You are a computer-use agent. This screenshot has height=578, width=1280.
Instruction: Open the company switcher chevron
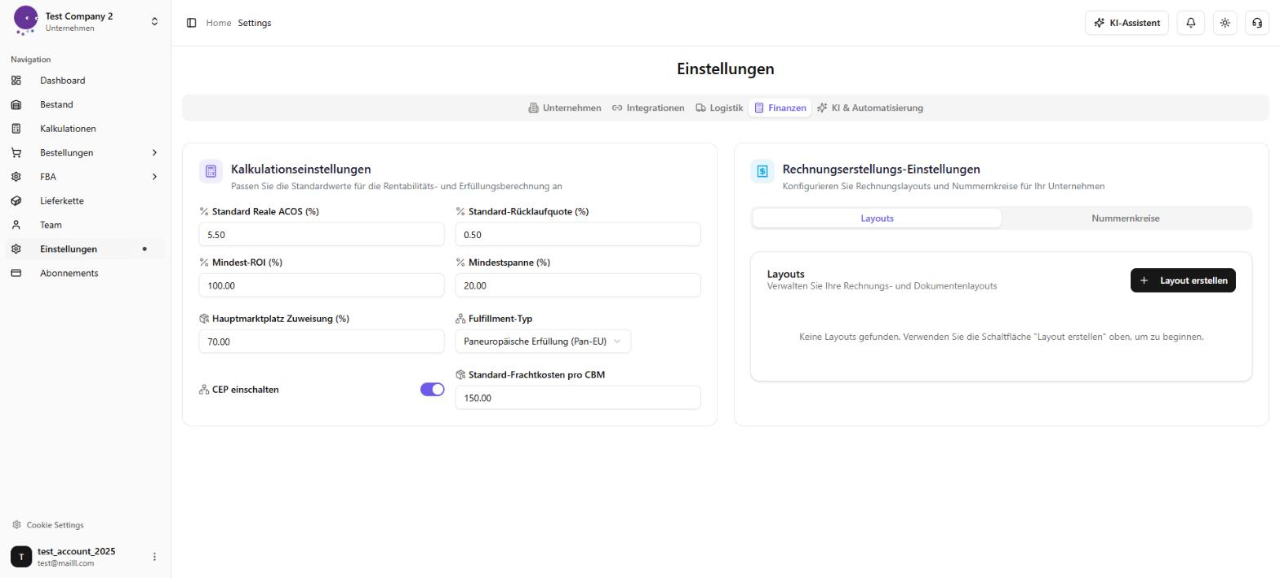[x=154, y=21]
